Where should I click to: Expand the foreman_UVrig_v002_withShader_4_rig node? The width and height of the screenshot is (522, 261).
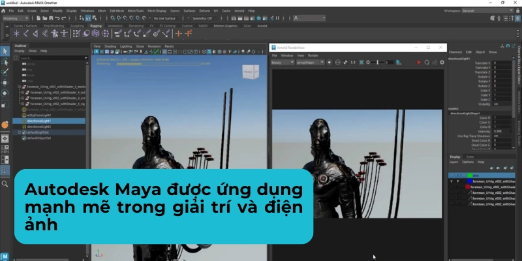[x=23, y=104]
